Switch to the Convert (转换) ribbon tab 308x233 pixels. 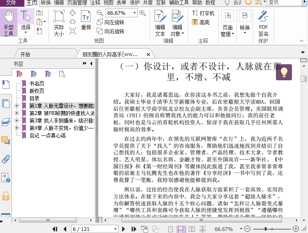coord(46,2)
